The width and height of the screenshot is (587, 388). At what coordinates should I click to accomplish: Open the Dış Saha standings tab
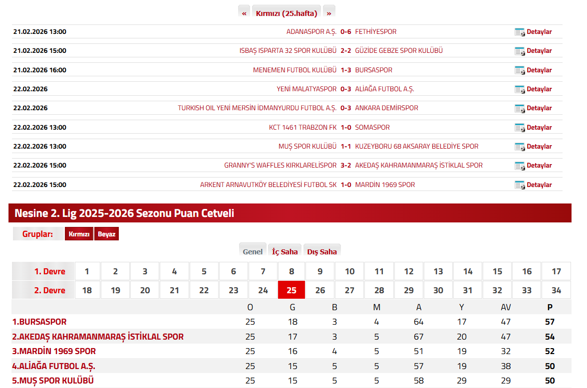(322, 251)
